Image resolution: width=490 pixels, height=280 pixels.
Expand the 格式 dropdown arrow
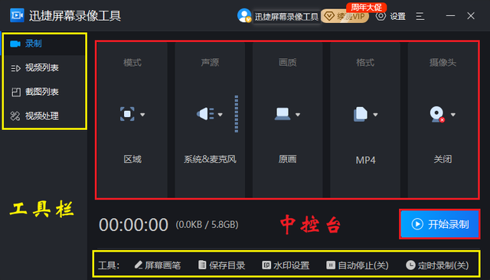(375, 115)
